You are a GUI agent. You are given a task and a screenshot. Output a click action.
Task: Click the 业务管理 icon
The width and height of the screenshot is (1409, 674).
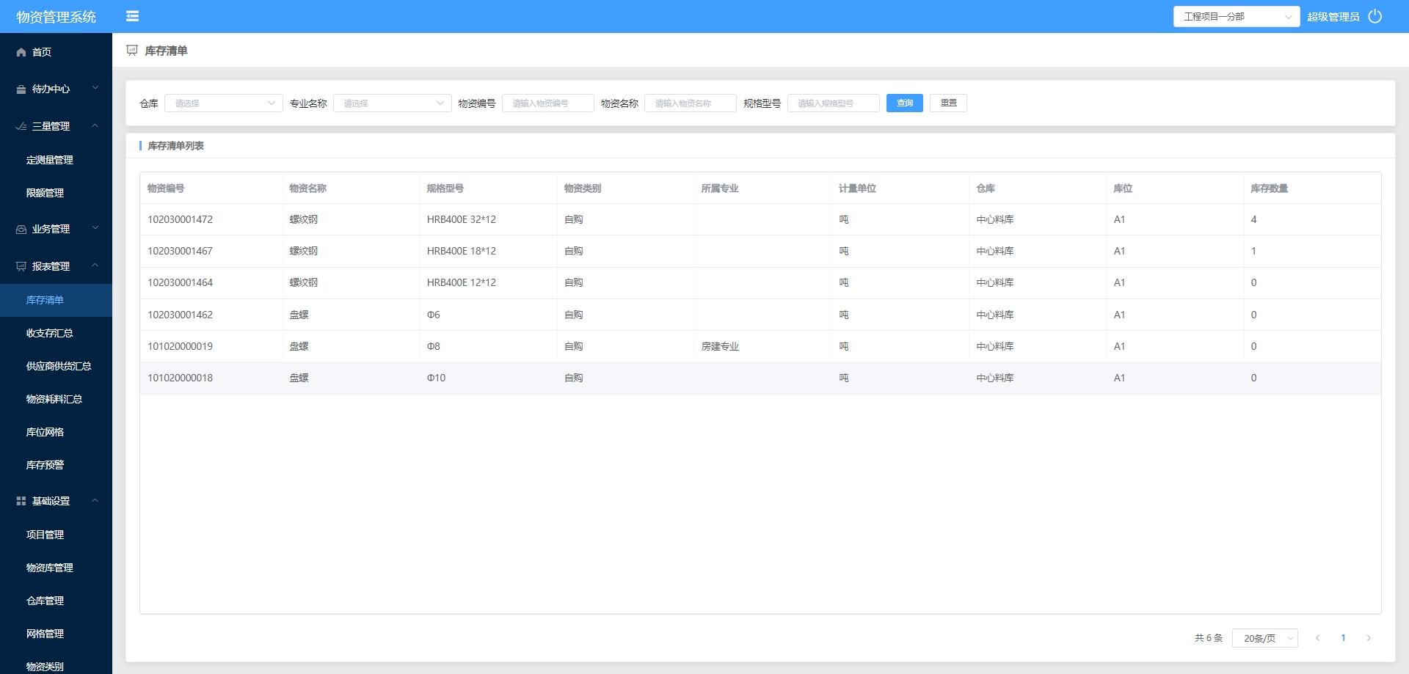21,229
